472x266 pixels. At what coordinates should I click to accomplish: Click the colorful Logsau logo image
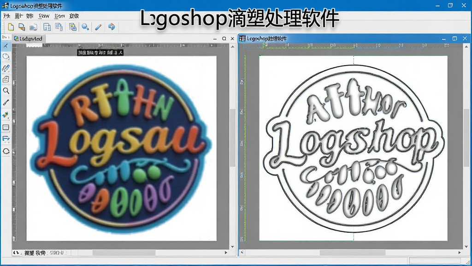click(121, 149)
